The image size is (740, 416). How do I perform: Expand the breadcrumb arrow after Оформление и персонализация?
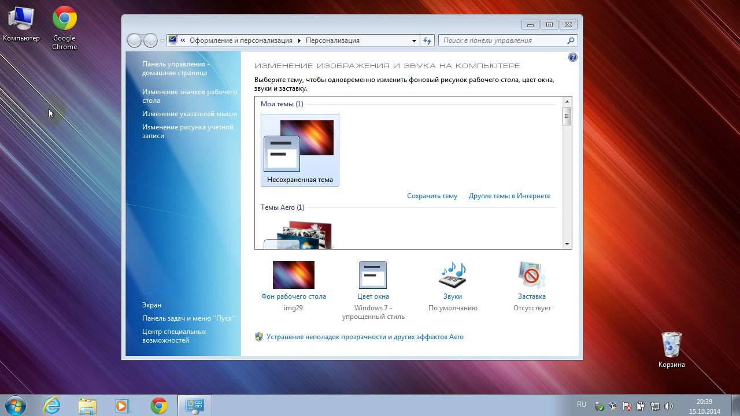pyautogui.click(x=299, y=40)
